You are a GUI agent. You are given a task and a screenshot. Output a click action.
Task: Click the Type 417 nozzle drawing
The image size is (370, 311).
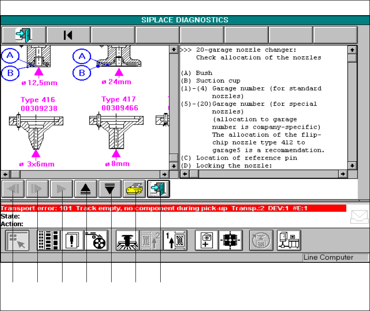116,131
